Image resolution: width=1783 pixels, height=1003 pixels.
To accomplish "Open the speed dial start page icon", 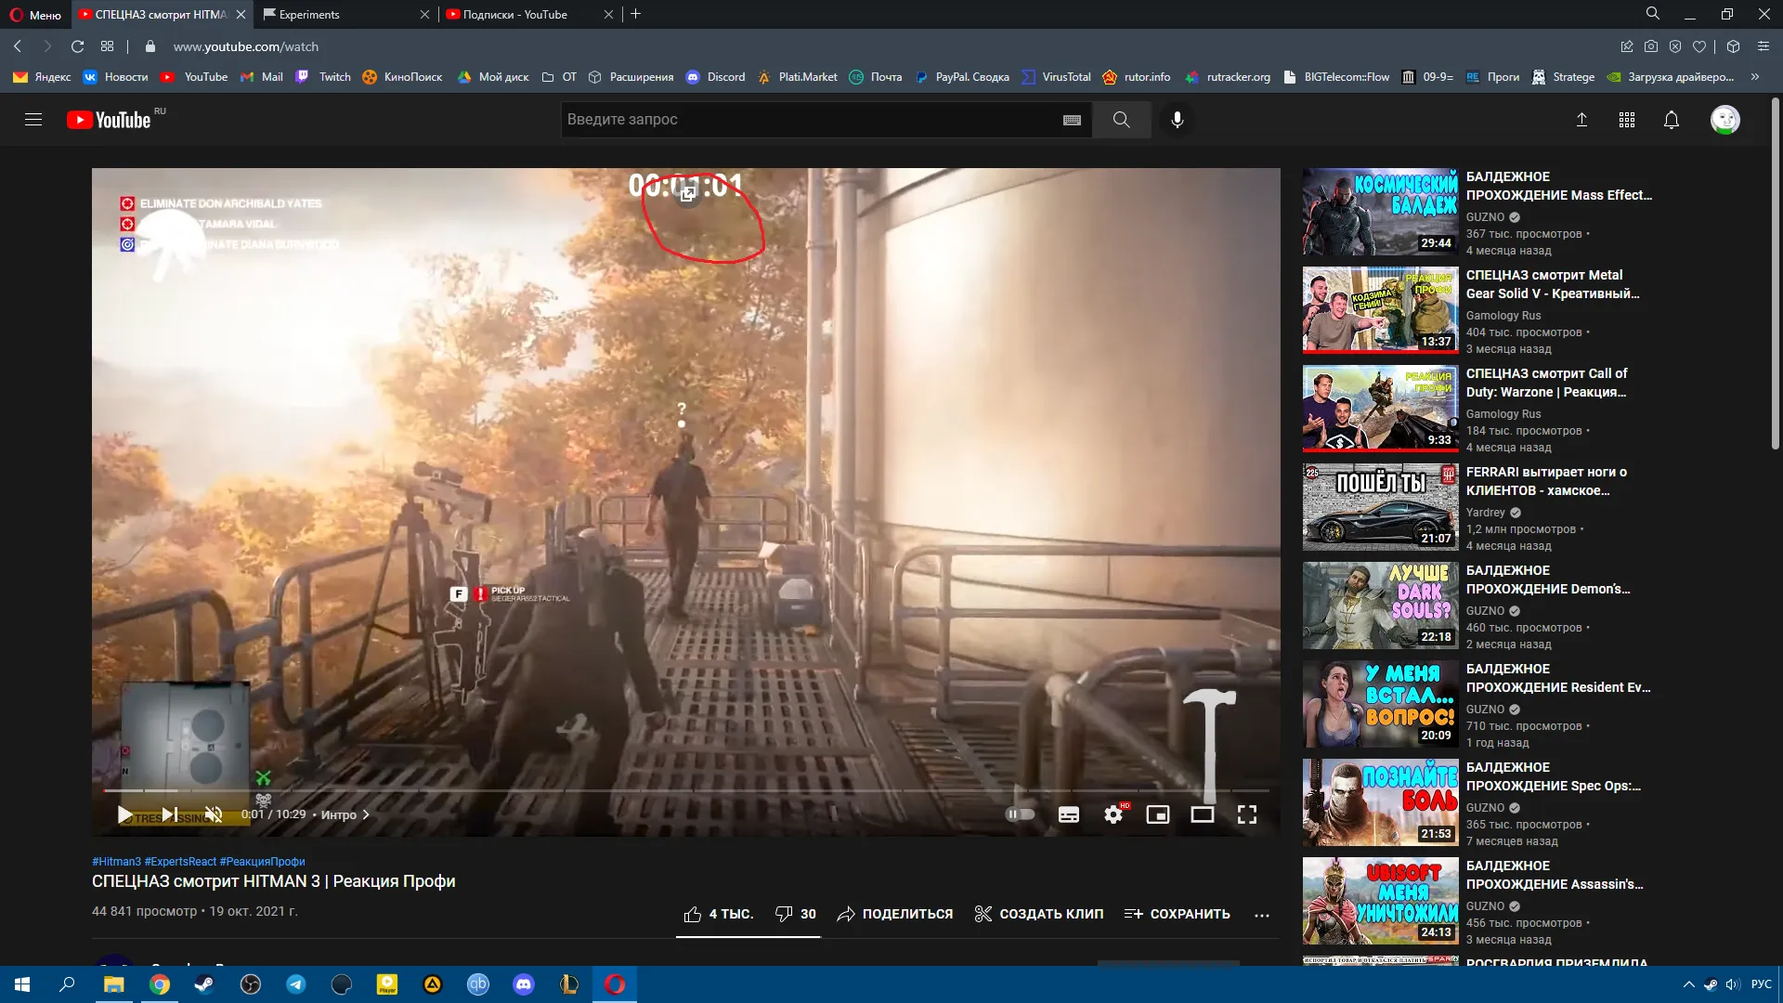I will [108, 46].
